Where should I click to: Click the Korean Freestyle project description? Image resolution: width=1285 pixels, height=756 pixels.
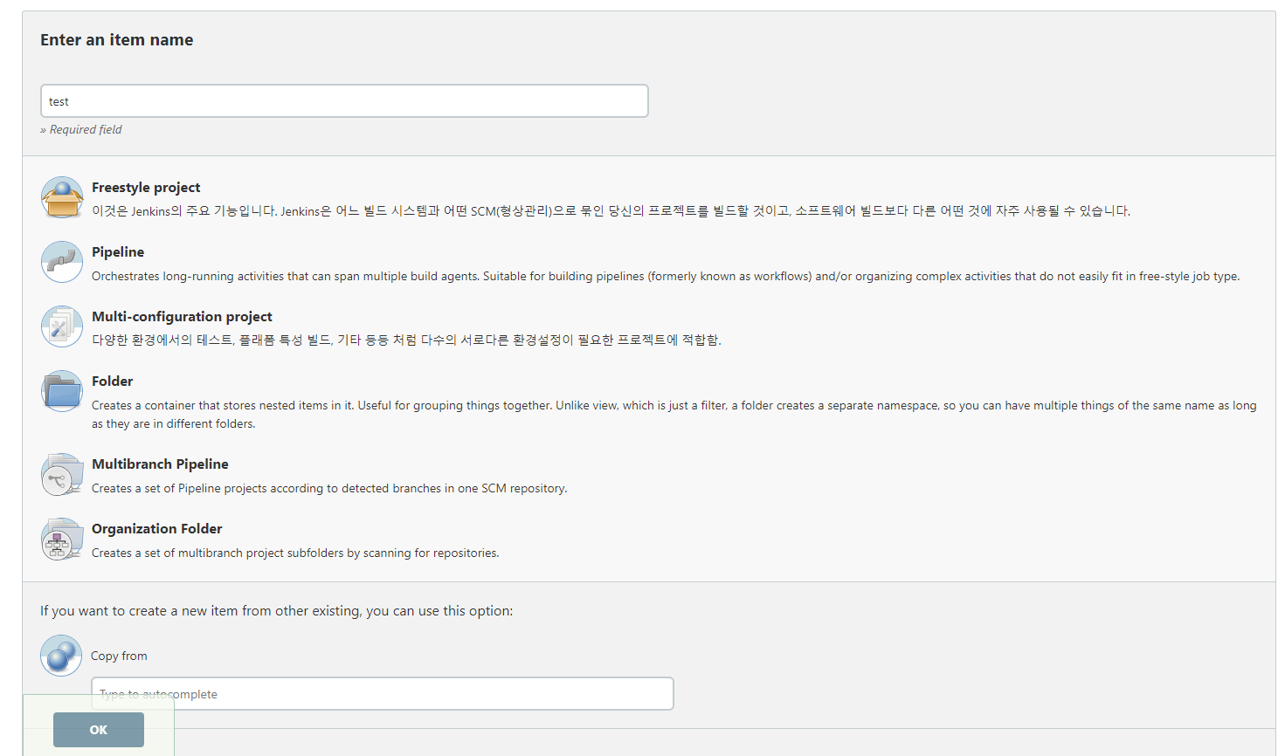coord(611,211)
